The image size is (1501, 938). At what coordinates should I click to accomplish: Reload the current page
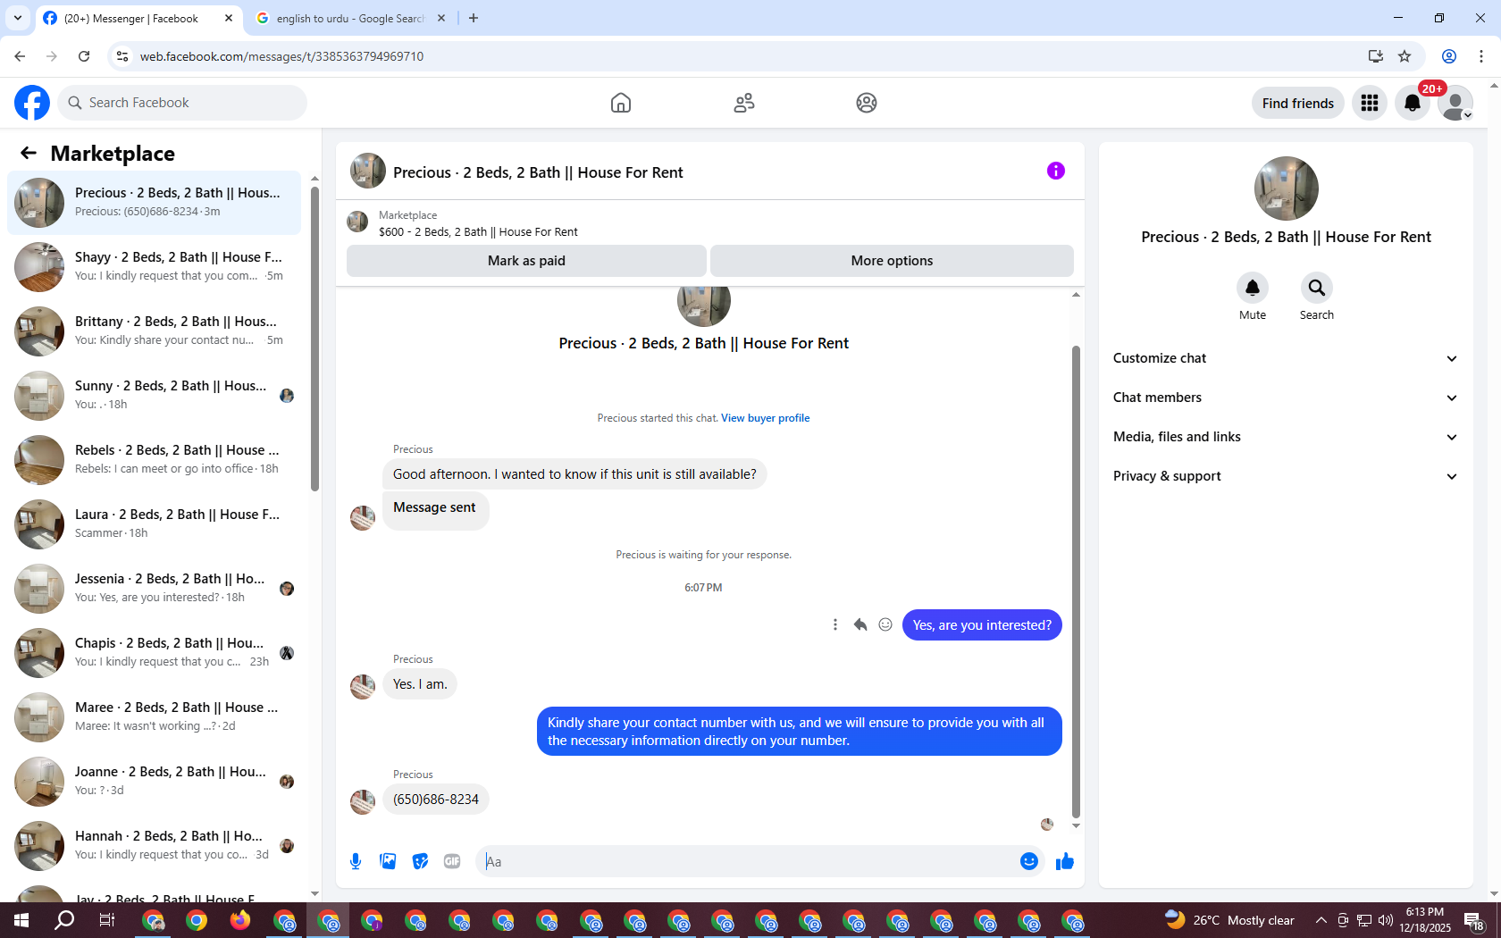84,56
